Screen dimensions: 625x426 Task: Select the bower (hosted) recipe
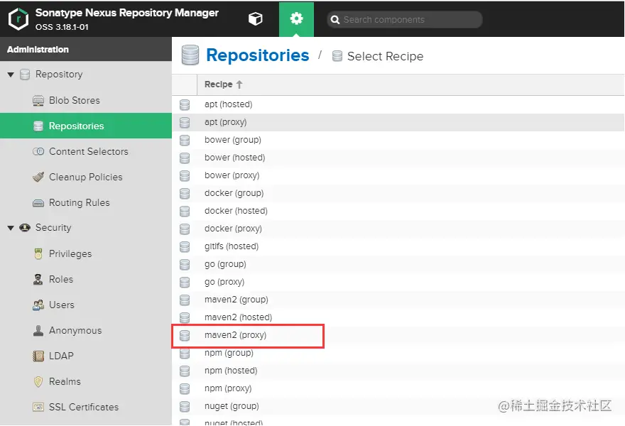(x=398, y=158)
